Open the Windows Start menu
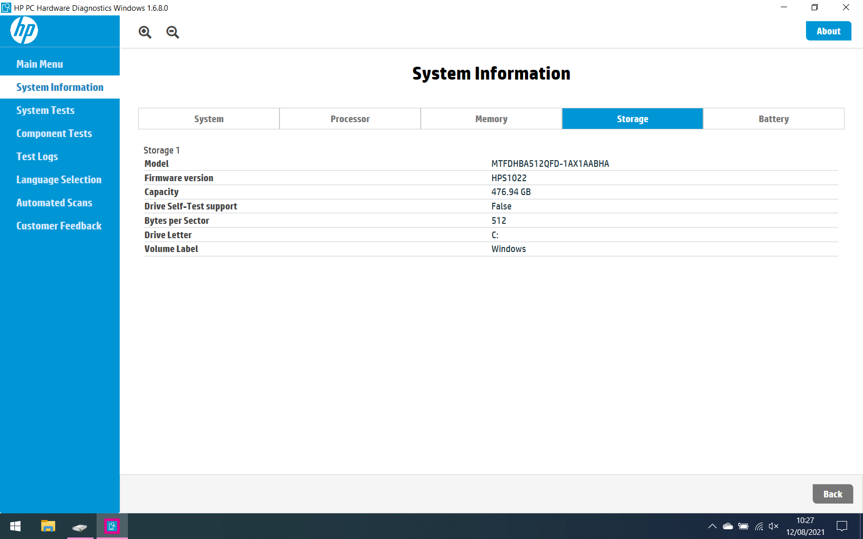 point(15,526)
